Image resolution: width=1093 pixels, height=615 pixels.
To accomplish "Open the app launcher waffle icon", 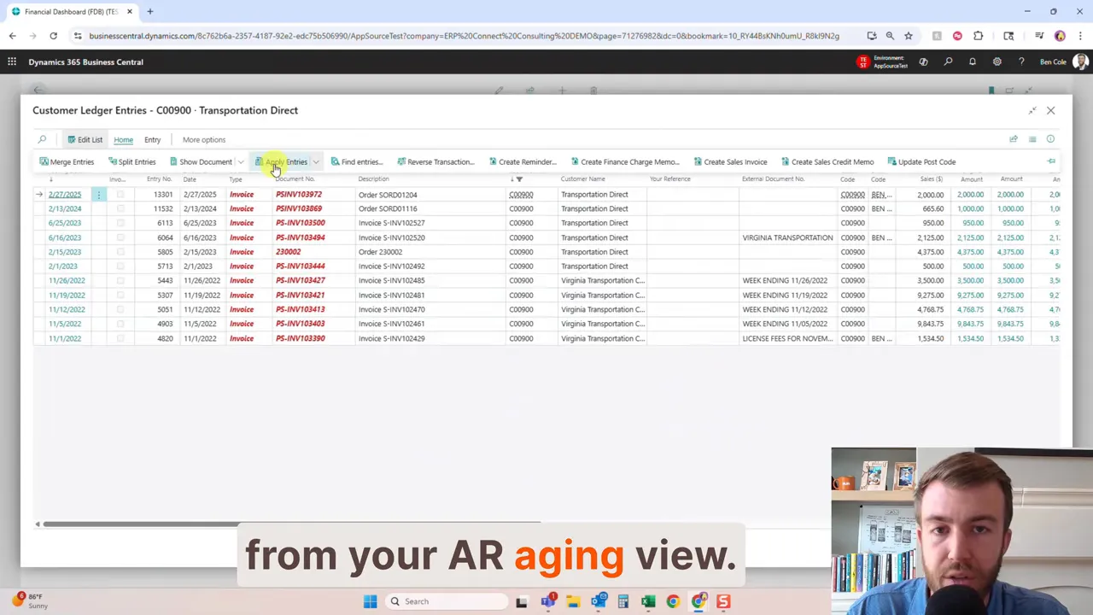I will [12, 61].
